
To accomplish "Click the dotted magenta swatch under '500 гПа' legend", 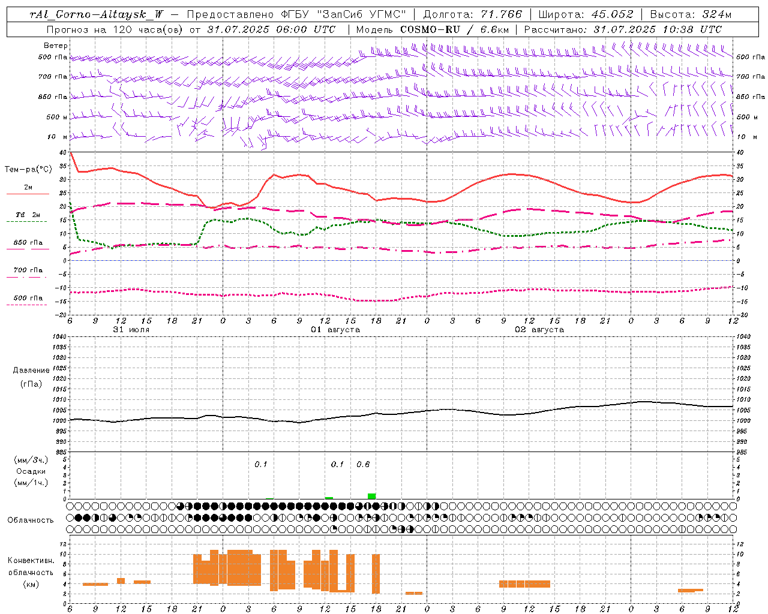I will pyautogui.click(x=26, y=305).
